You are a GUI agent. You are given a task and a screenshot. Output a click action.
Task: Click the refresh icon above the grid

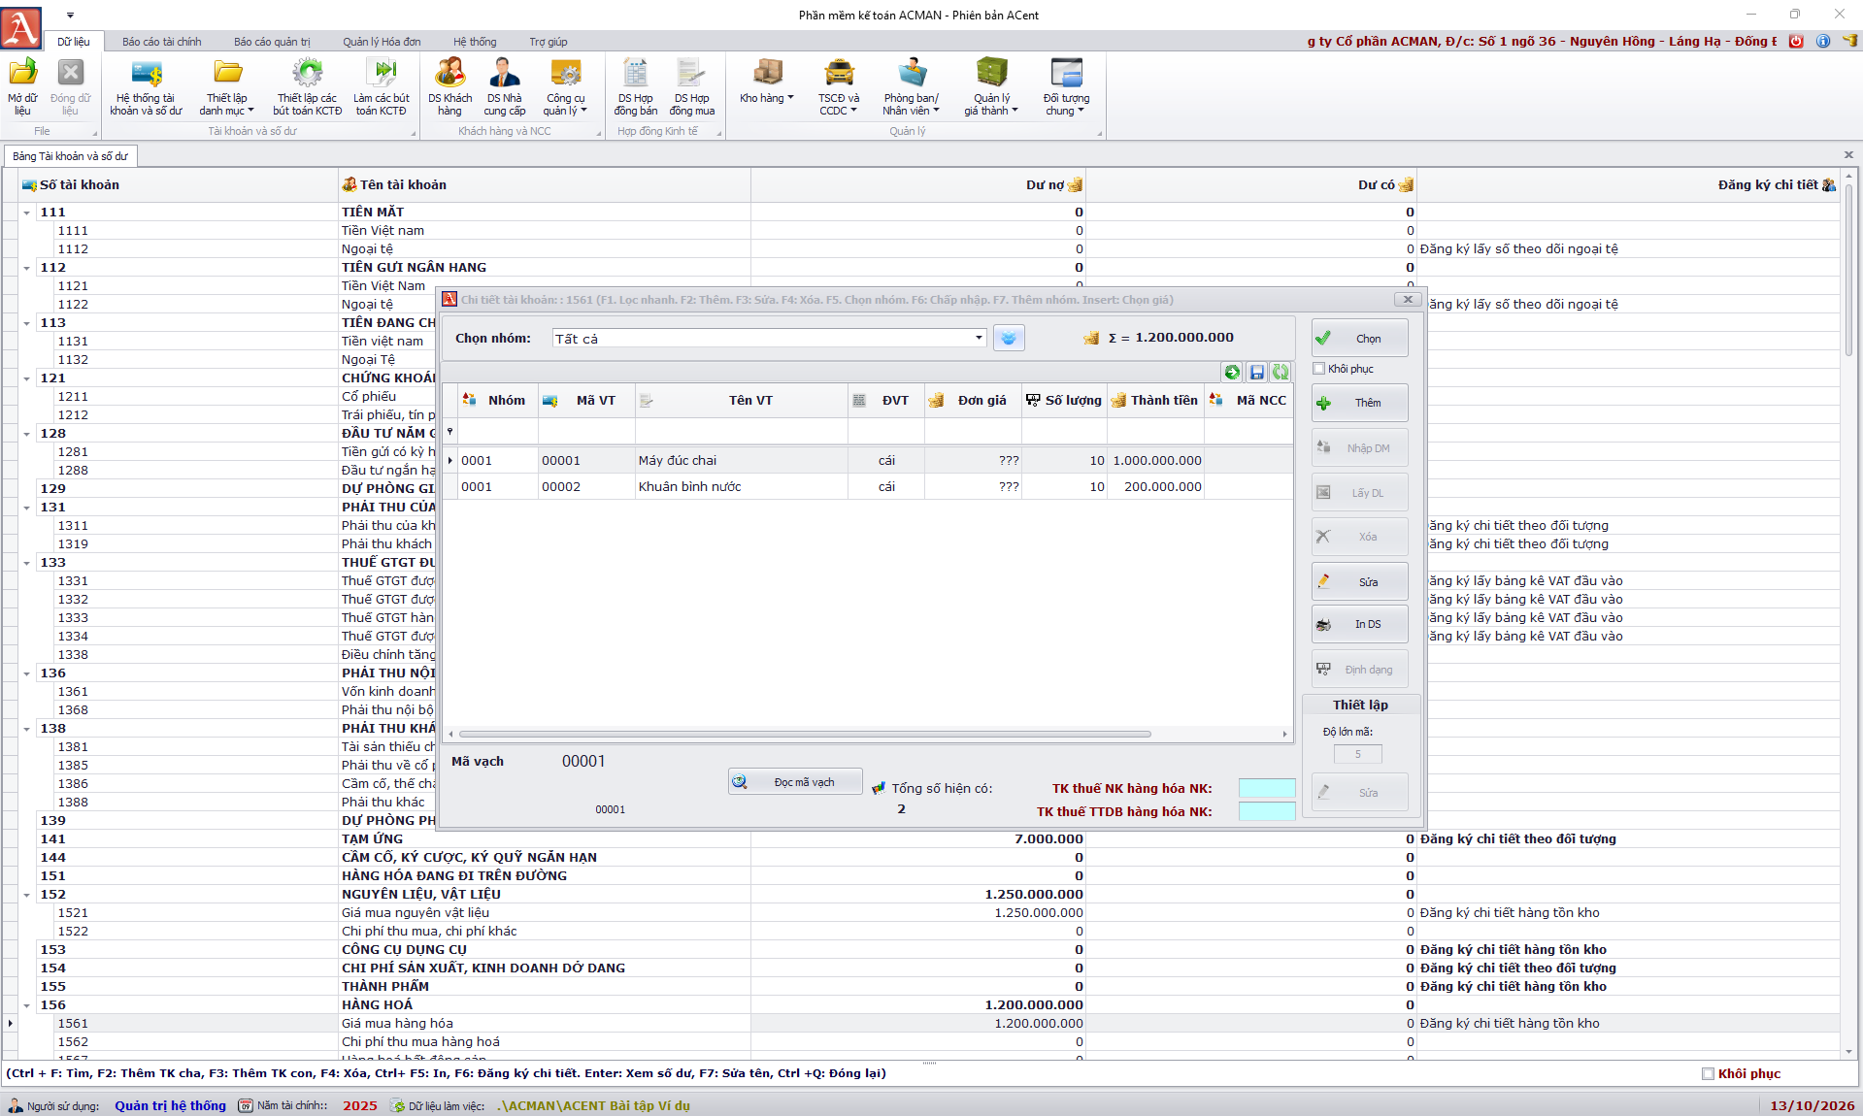pyautogui.click(x=1281, y=372)
